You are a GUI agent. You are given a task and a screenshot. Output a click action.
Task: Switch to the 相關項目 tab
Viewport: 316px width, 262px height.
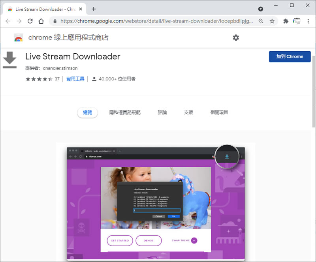pos(219,112)
